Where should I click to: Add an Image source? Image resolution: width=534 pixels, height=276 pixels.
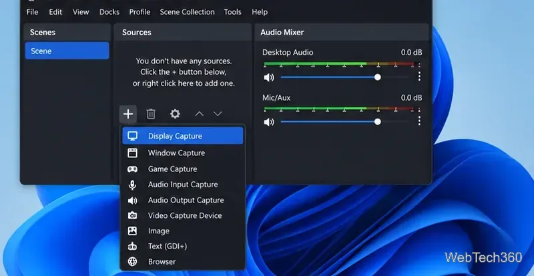point(183,231)
